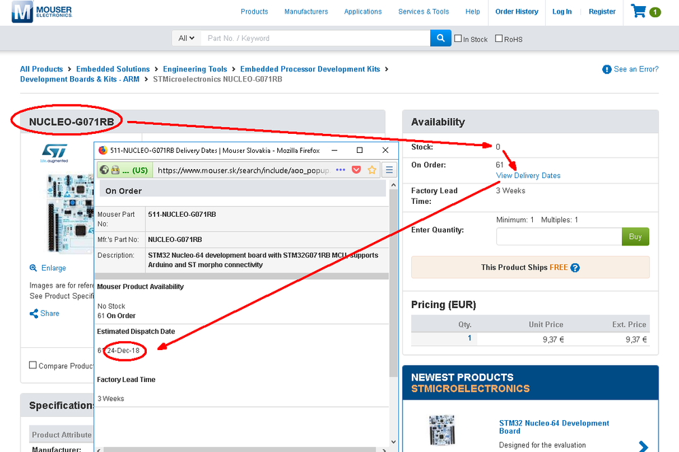The image size is (679, 452).
Task: Click the STMicroelectronics logo
Action: pos(54,152)
